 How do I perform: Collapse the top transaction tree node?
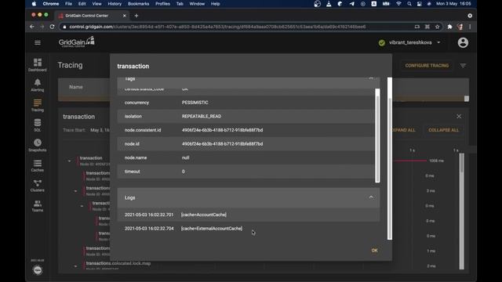coord(69,161)
